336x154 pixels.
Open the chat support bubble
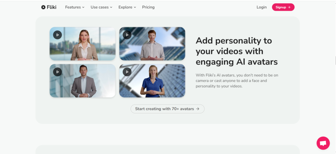(x=323, y=143)
